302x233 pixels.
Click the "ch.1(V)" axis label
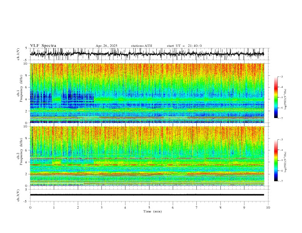[18, 54]
